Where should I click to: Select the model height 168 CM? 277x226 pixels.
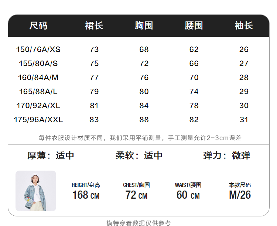[x=86, y=195]
